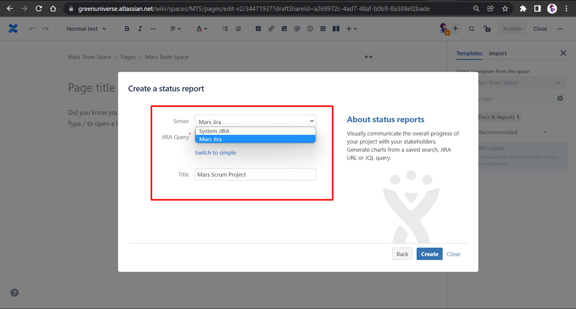
Task: Open find and replace search
Action: click(x=472, y=29)
